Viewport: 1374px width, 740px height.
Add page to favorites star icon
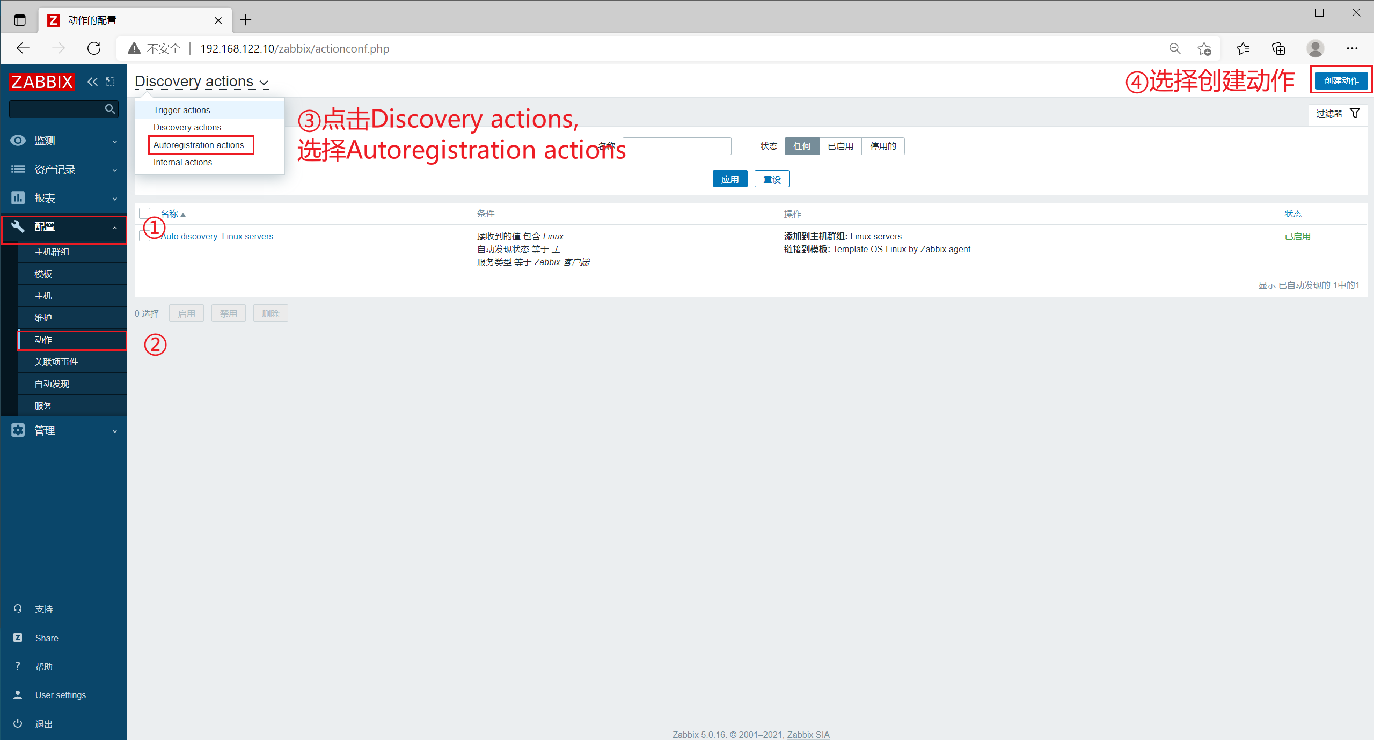[1204, 49]
